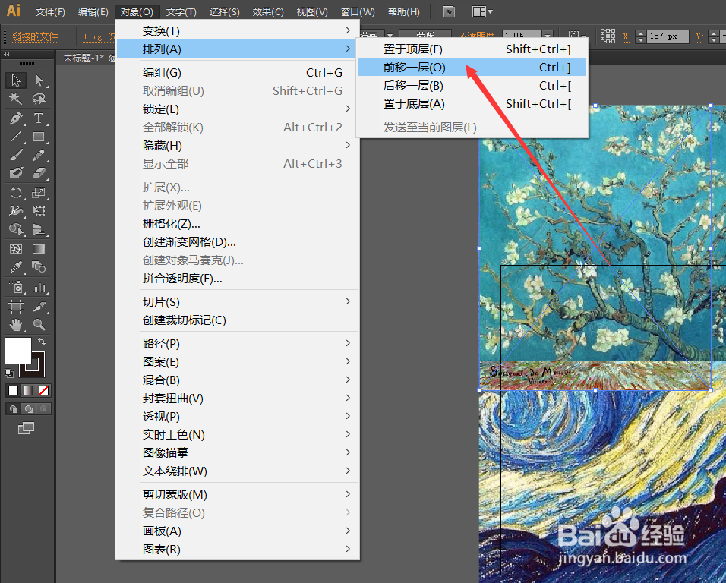The image size is (726, 583).
Task: Select the Paintbrush tool
Action: pyautogui.click(x=16, y=155)
